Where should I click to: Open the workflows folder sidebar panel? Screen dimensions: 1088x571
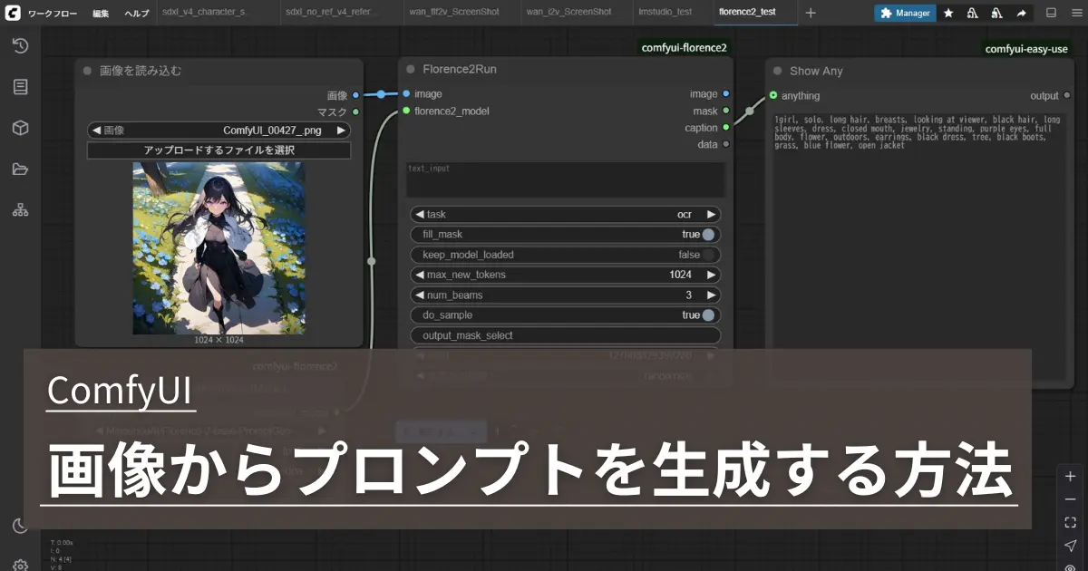(x=20, y=169)
